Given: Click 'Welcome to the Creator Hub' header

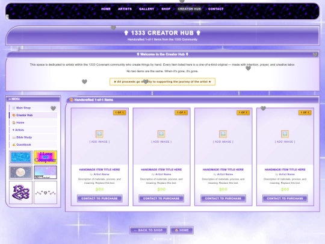Looking at the screenshot, I should [x=162, y=54].
